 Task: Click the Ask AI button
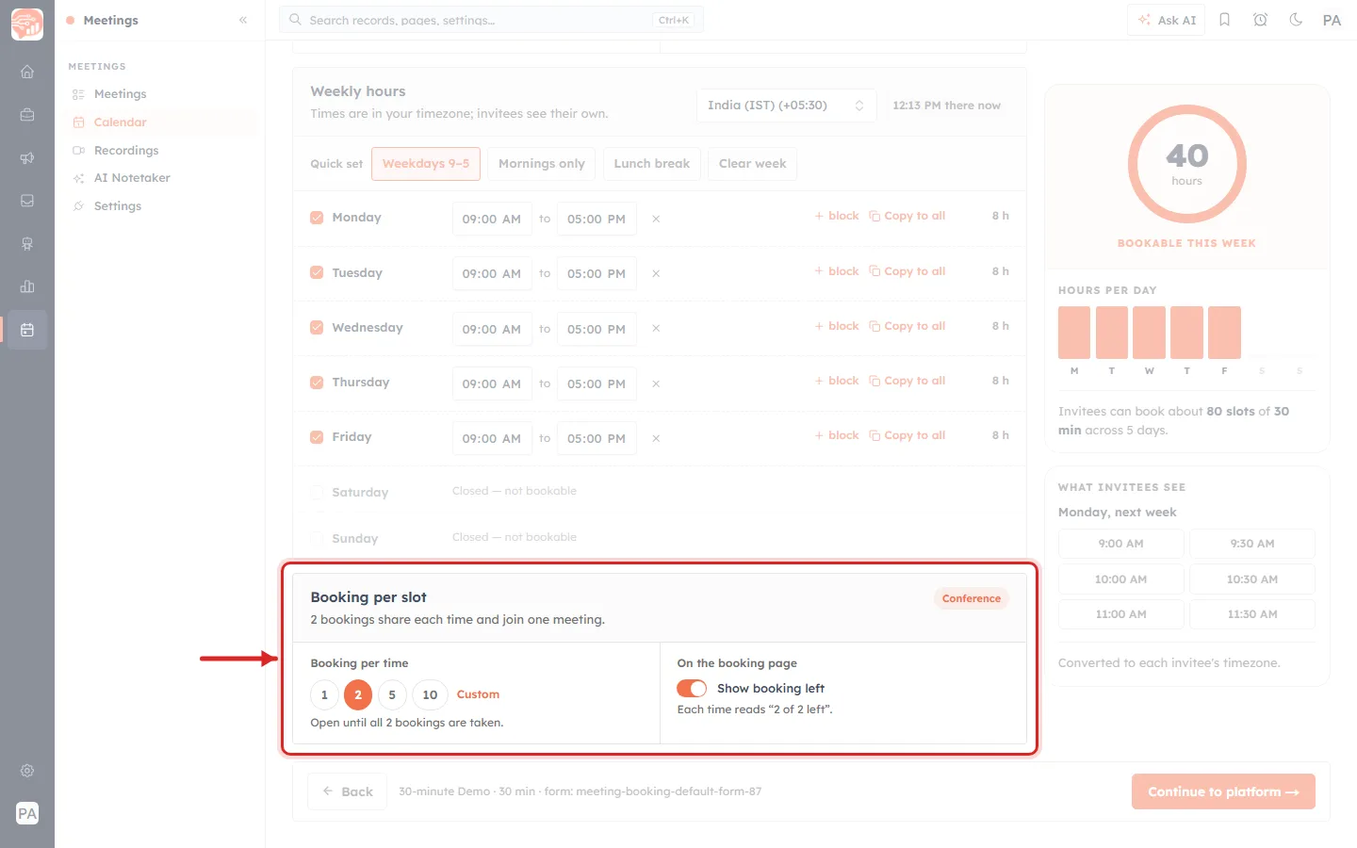coord(1167,20)
